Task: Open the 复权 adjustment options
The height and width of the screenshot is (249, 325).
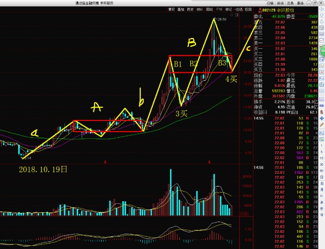Action: point(172,9)
